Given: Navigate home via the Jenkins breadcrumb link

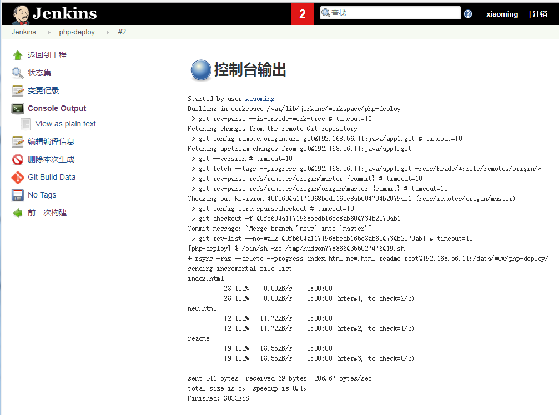Looking at the screenshot, I should click(24, 32).
